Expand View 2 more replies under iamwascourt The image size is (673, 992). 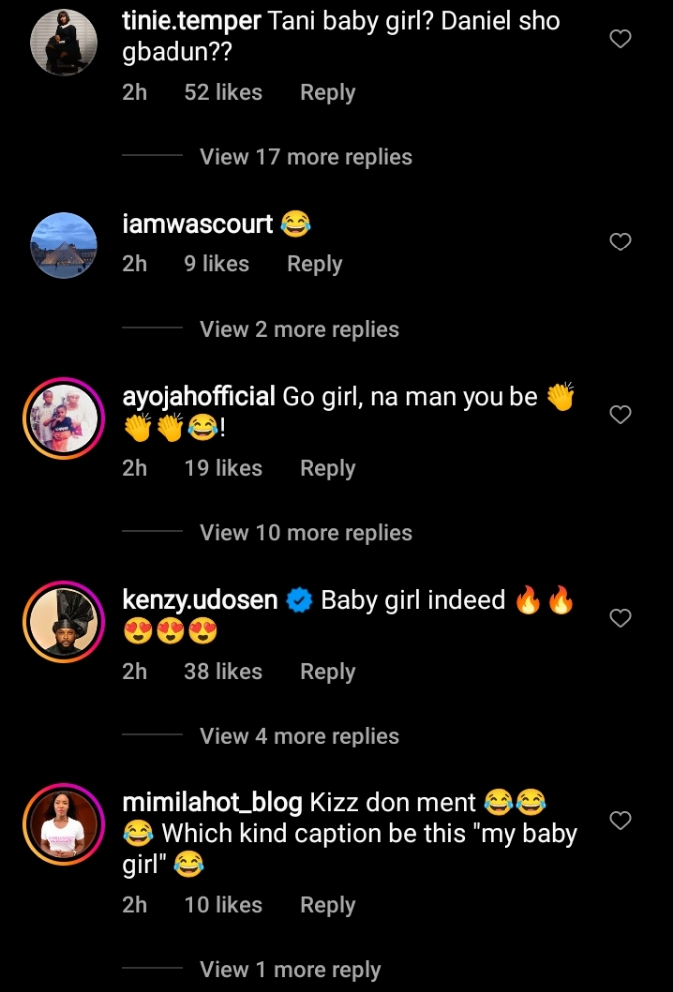click(298, 329)
